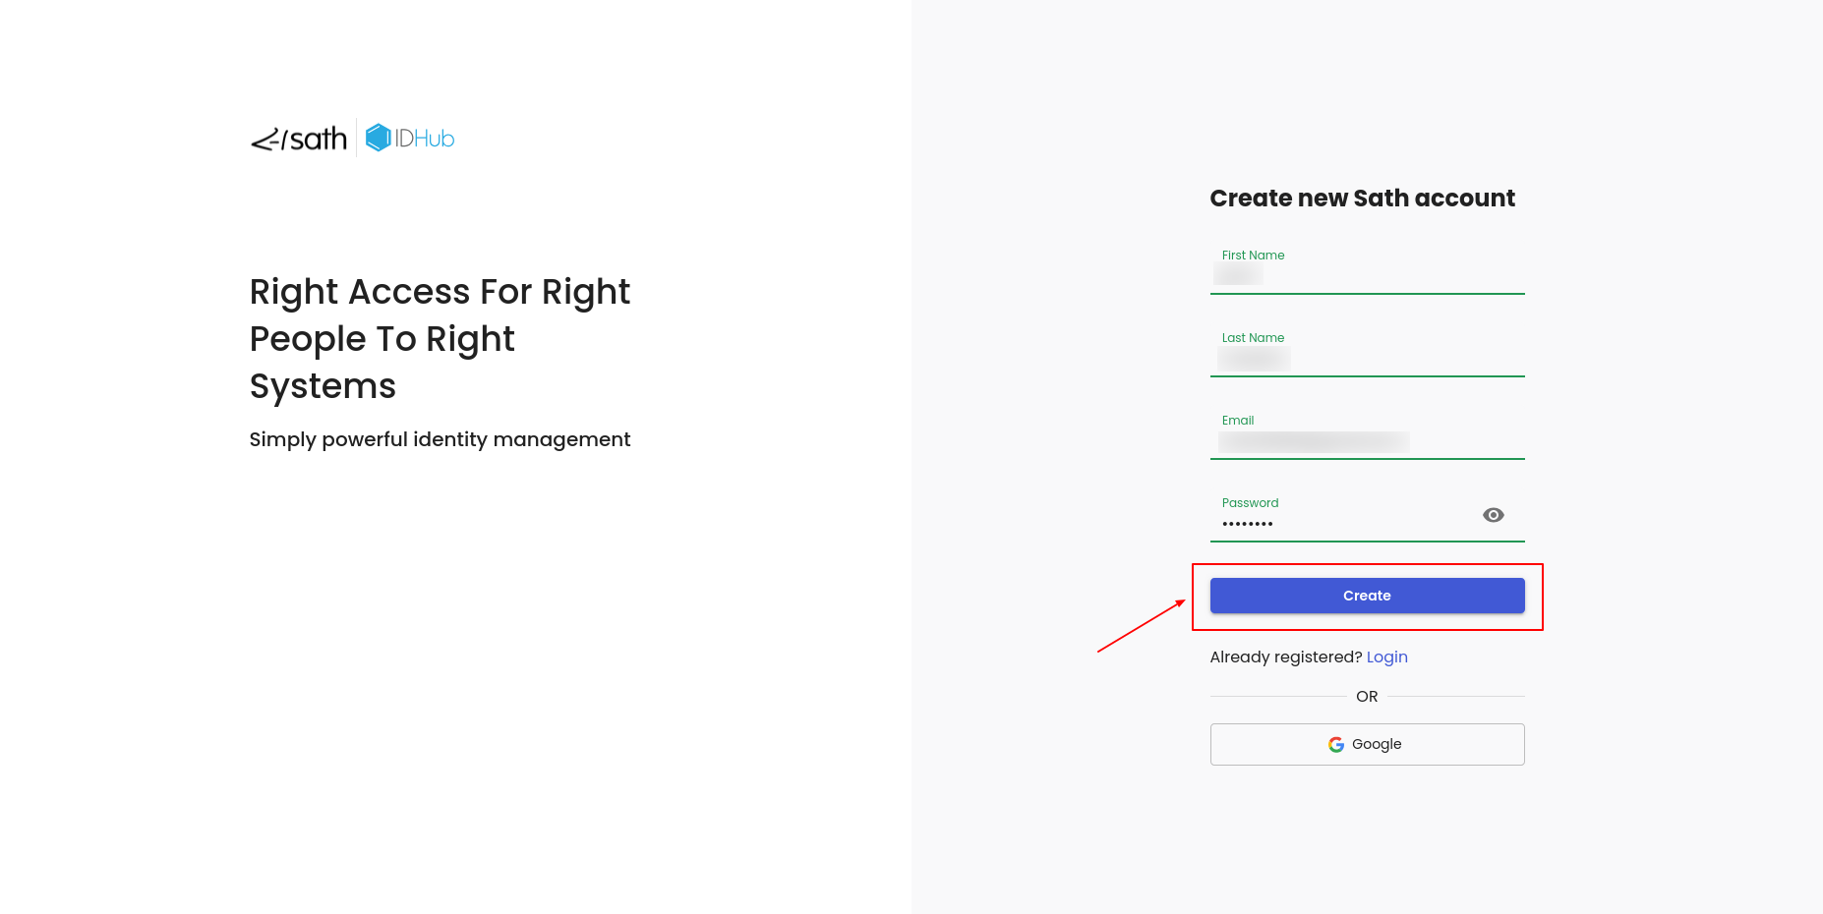Click into the Password input field
The height and width of the screenshot is (914, 1823).
coord(1347,524)
